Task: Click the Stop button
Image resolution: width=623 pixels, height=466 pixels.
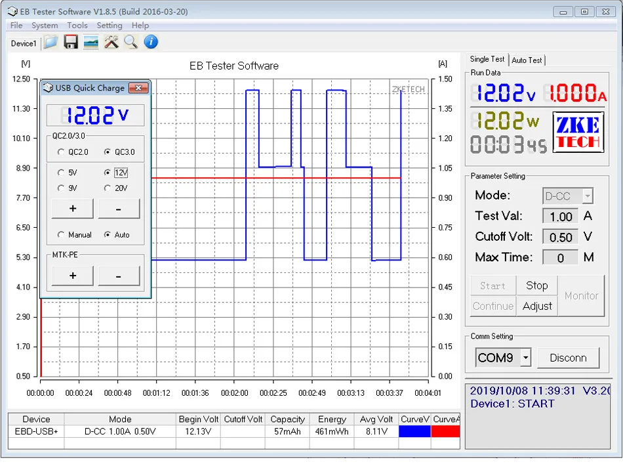Action: [537, 286]
